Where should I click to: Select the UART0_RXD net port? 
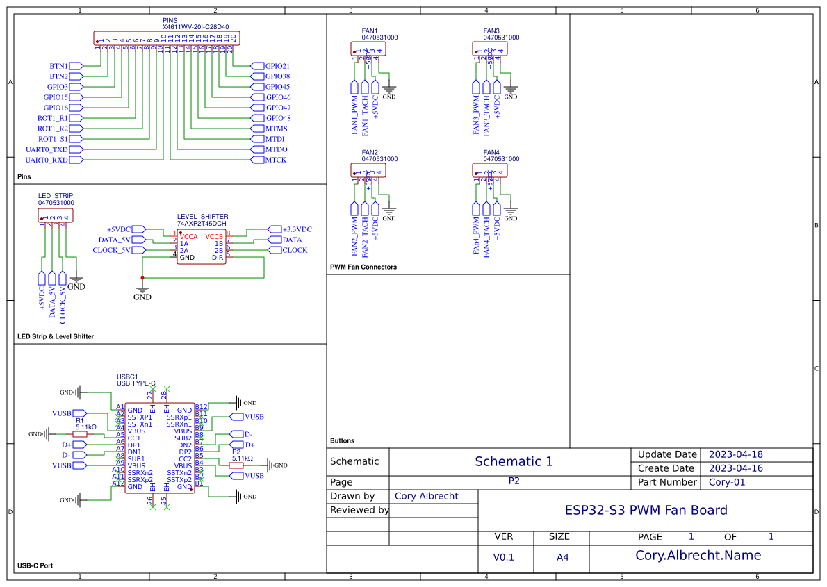coord(76,160)
